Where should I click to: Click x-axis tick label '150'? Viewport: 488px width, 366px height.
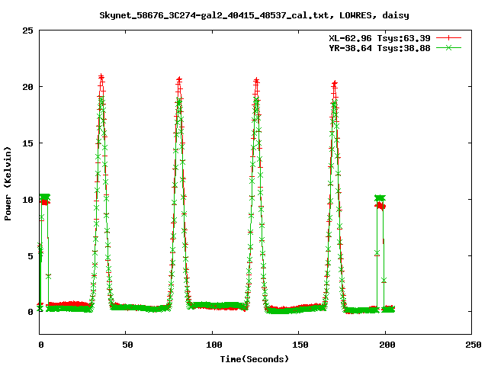300,345
